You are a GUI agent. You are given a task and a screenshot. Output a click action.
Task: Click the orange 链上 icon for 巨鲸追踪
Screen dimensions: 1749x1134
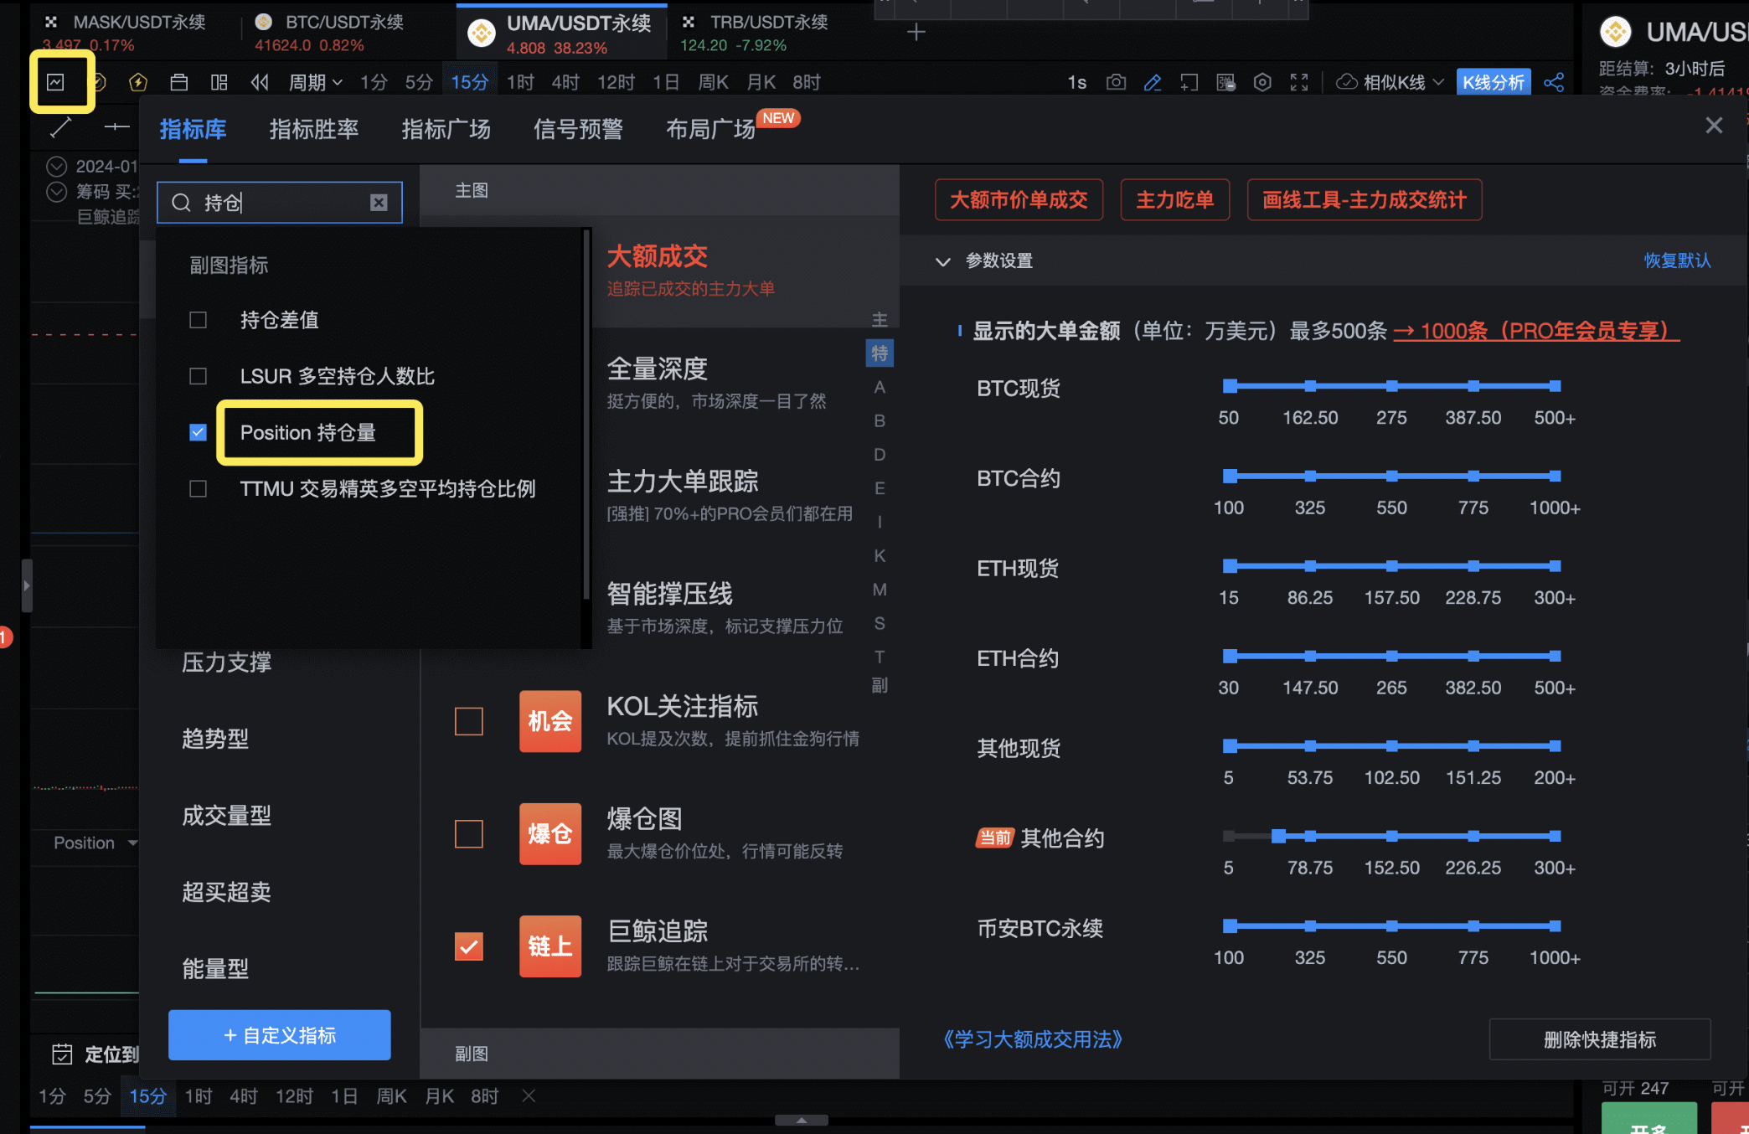tap(550, 946)
